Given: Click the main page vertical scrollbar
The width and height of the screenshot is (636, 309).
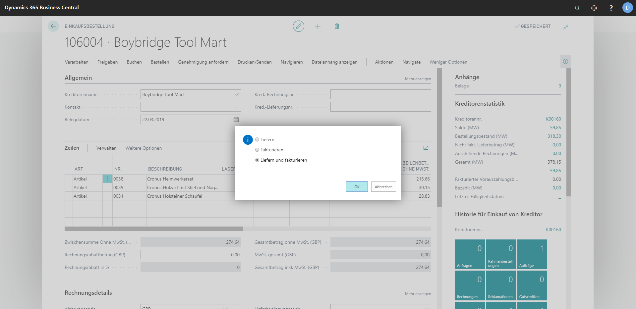Looking at the screenshot, I should tap(439, 137).
